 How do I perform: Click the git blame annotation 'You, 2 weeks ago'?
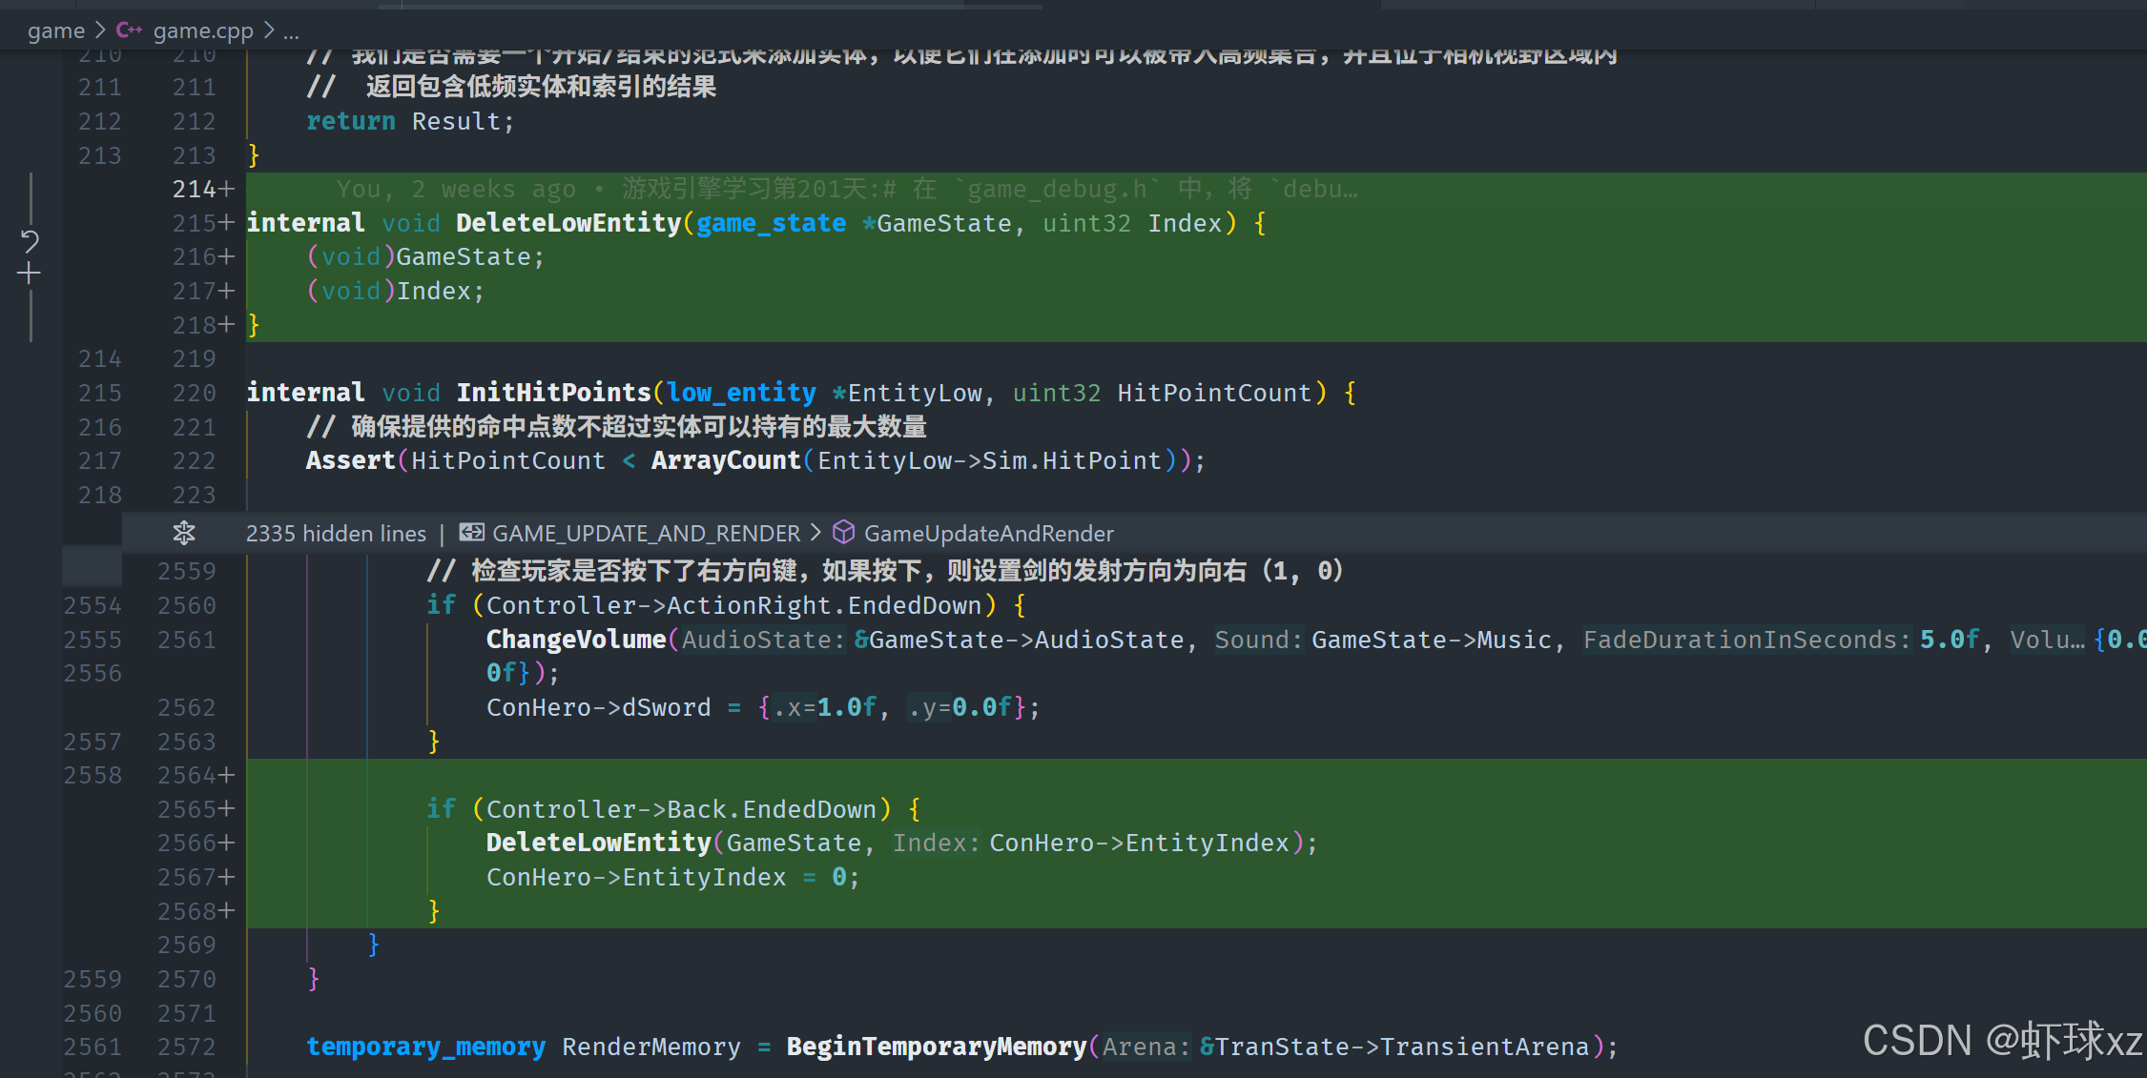(456, 190)
